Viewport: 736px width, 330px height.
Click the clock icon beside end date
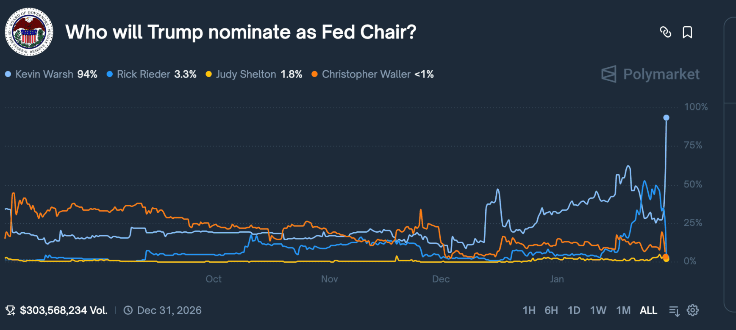128,311
